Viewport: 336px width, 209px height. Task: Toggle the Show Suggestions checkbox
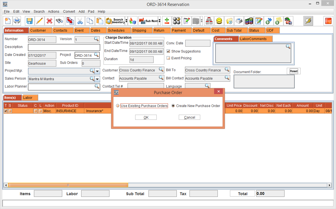click(x=169, y=51)
